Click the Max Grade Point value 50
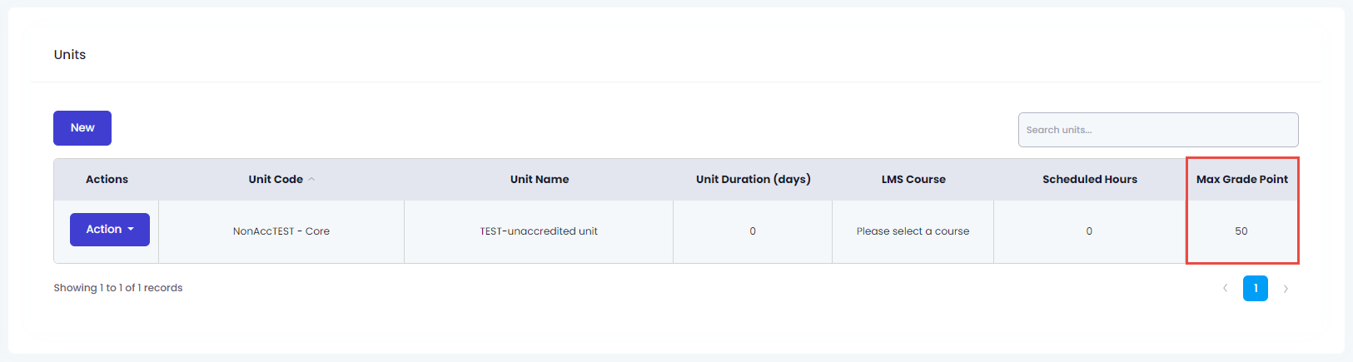The image size is (1353, 362). coord(1241,231)
